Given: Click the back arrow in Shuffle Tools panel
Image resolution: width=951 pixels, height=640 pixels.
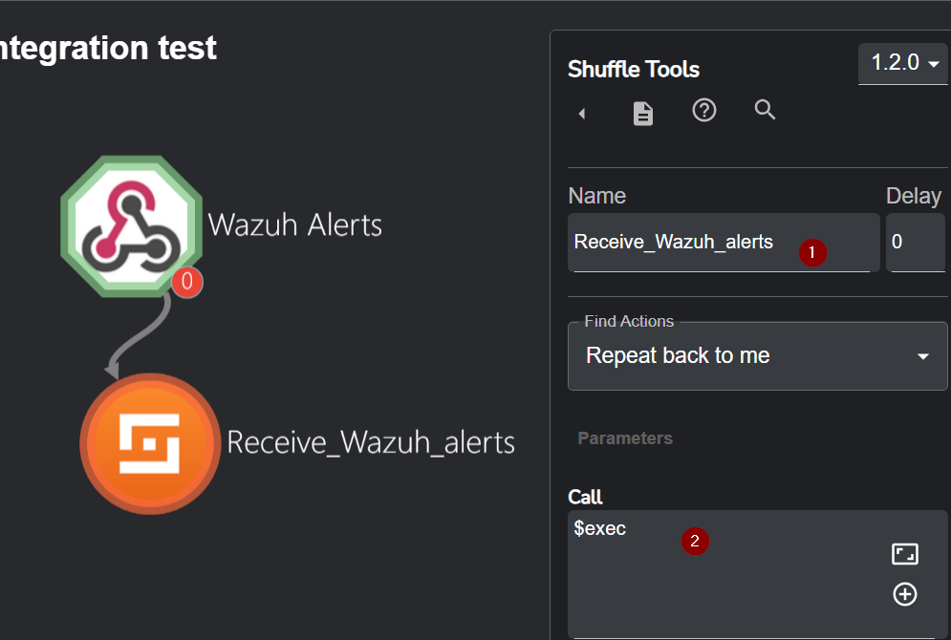Looking at the screenshot, I should (x=582, y=114).
